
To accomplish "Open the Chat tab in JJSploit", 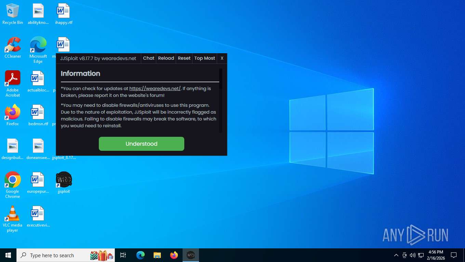I will [x=149, y=58].
